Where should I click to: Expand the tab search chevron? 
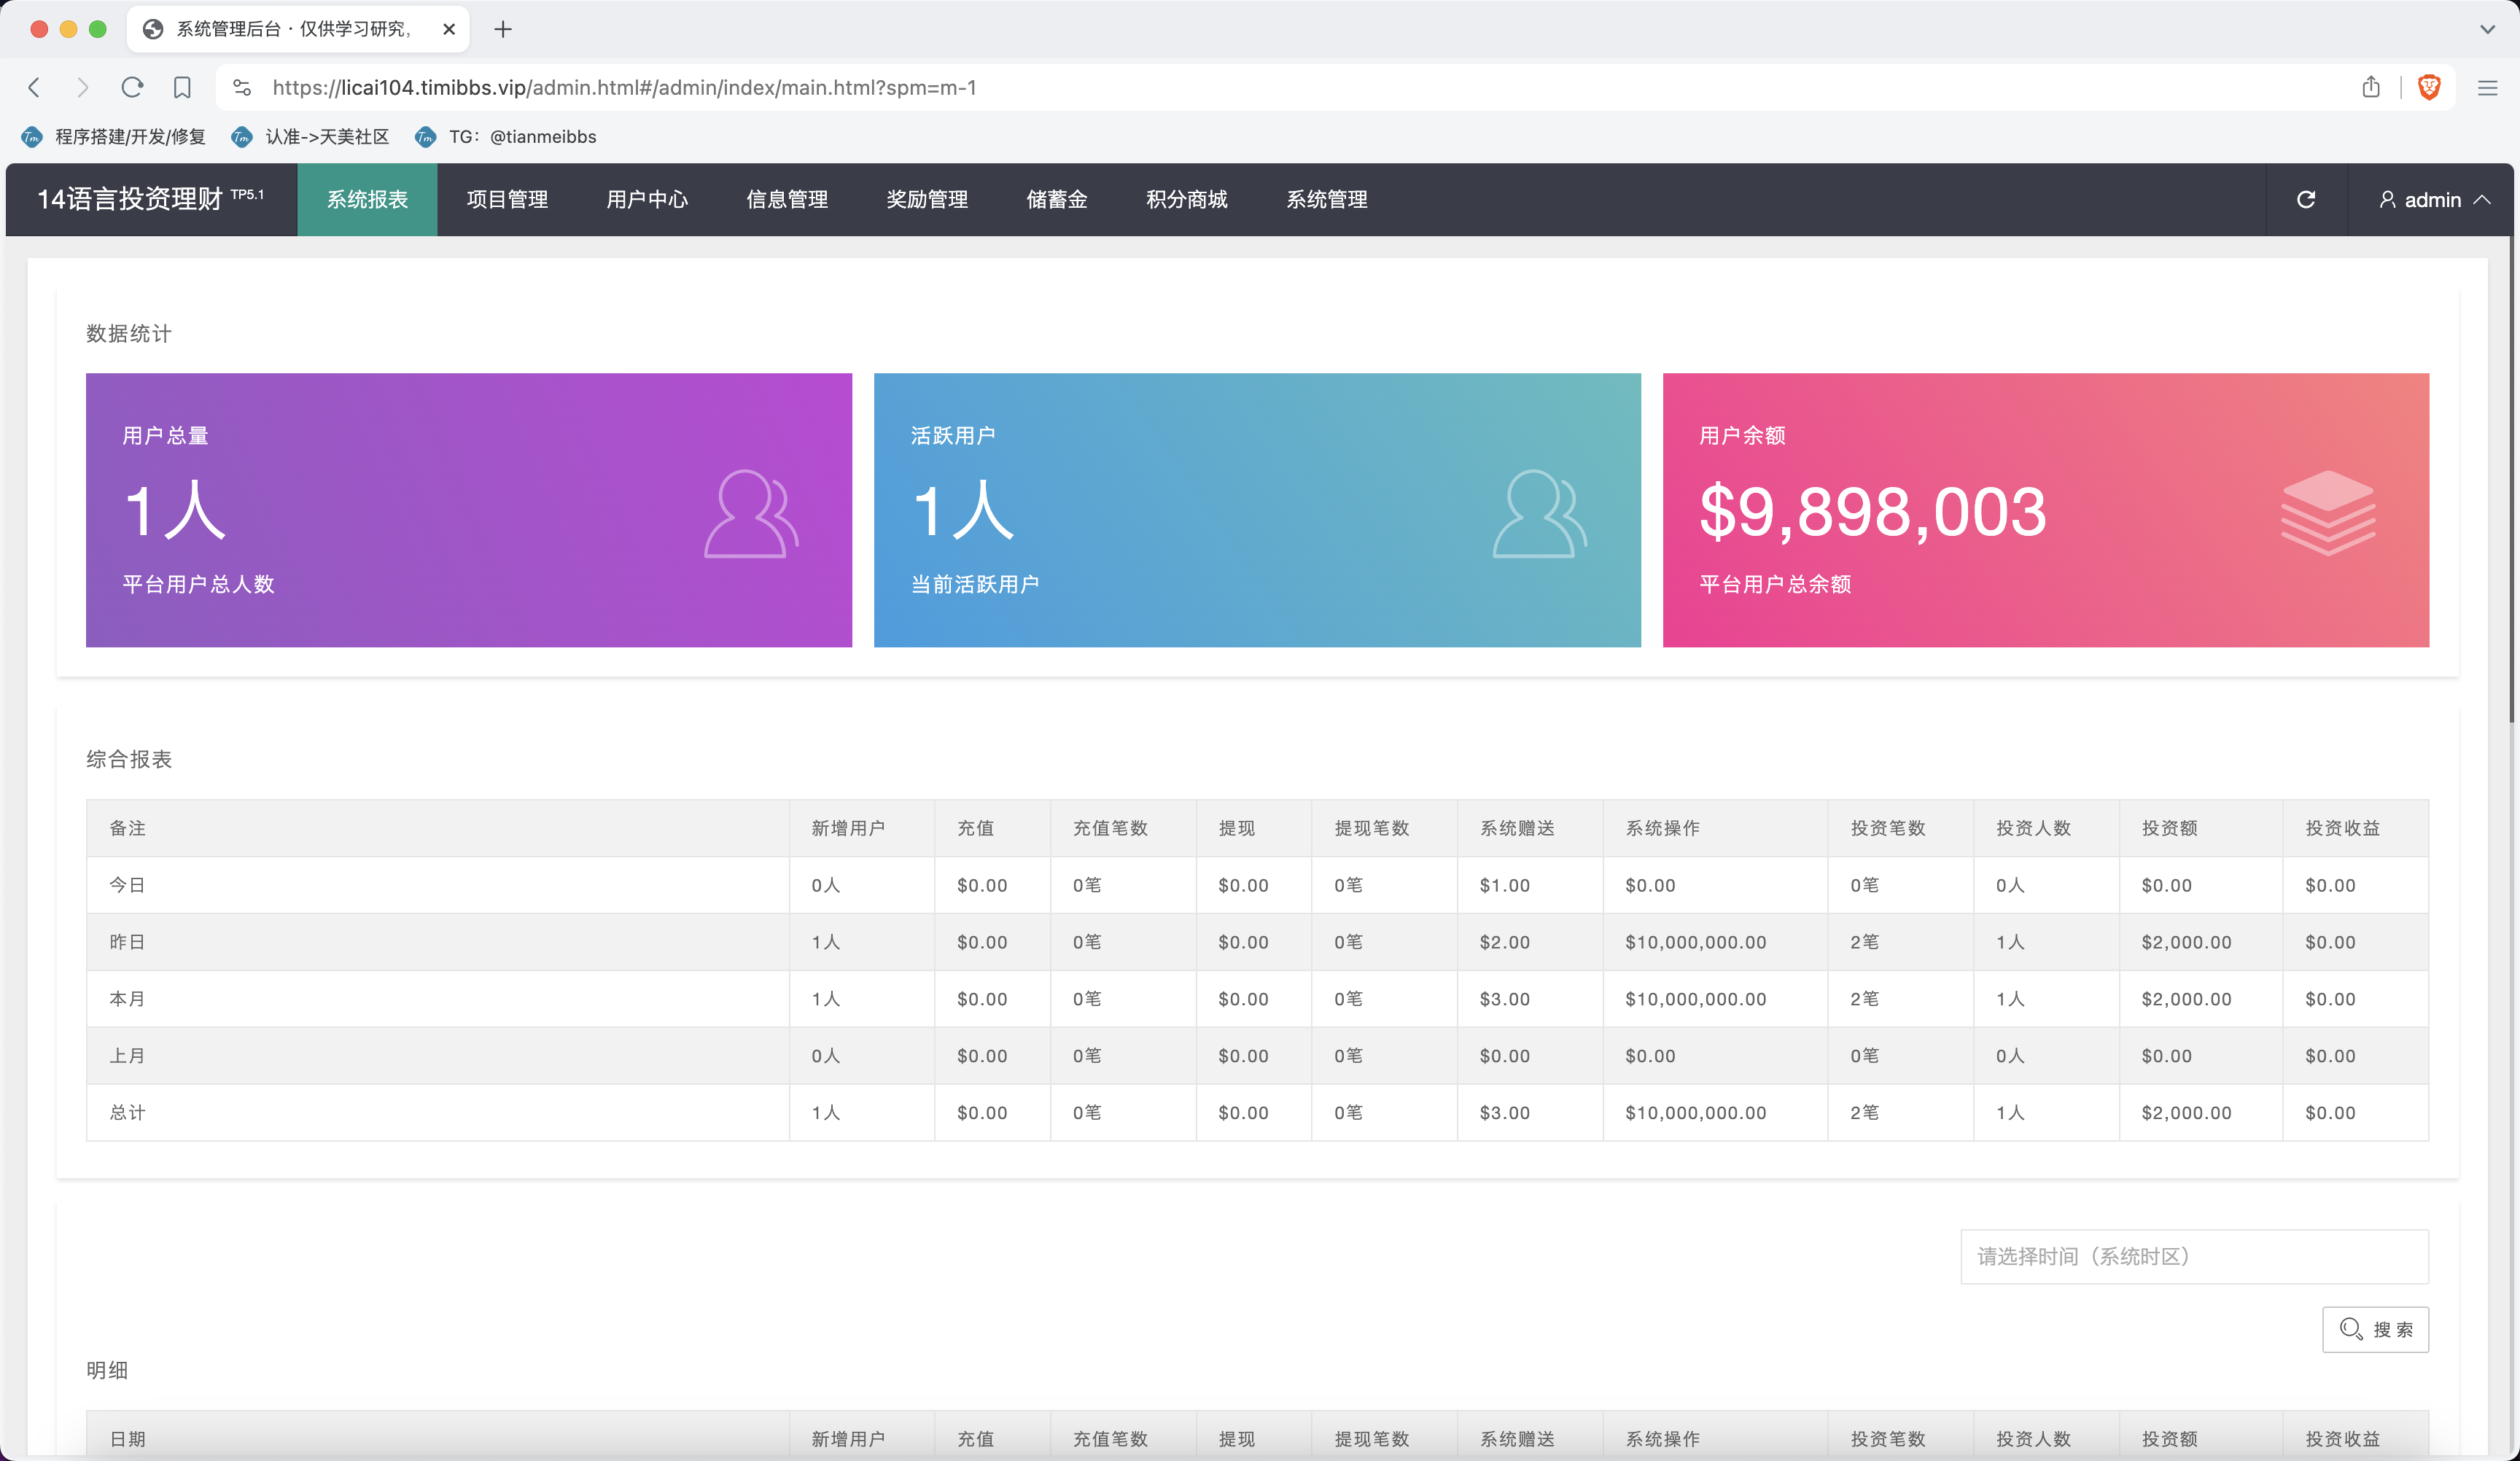[x=2487, y=29]
